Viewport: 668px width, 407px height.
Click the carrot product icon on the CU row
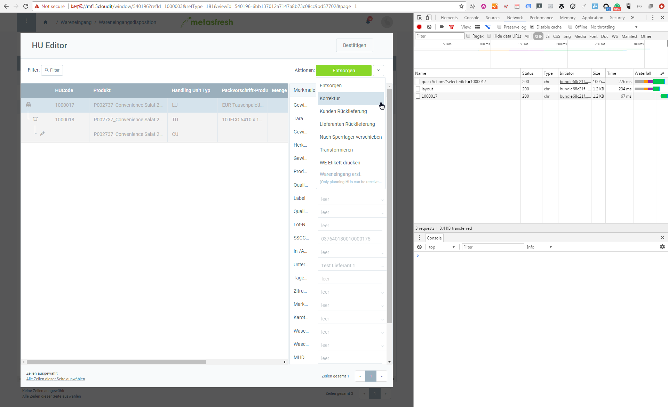(42, 133)
